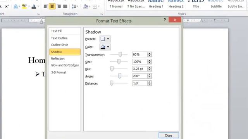This screenshot has height=139, width=248.
Task: Open the Font dialog launcher
Action: 38,14
